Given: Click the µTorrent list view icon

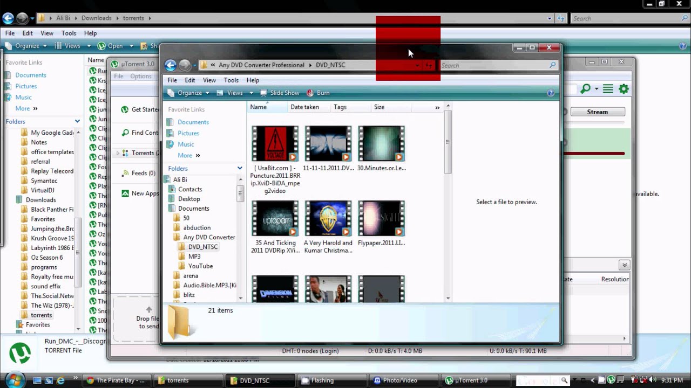Looking at the screenshot, I should (x=608, y=89).
